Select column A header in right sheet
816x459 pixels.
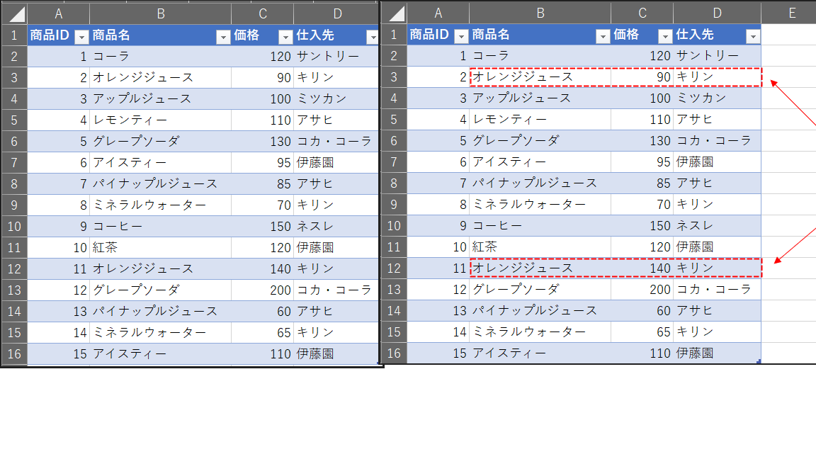coord(438,13)
